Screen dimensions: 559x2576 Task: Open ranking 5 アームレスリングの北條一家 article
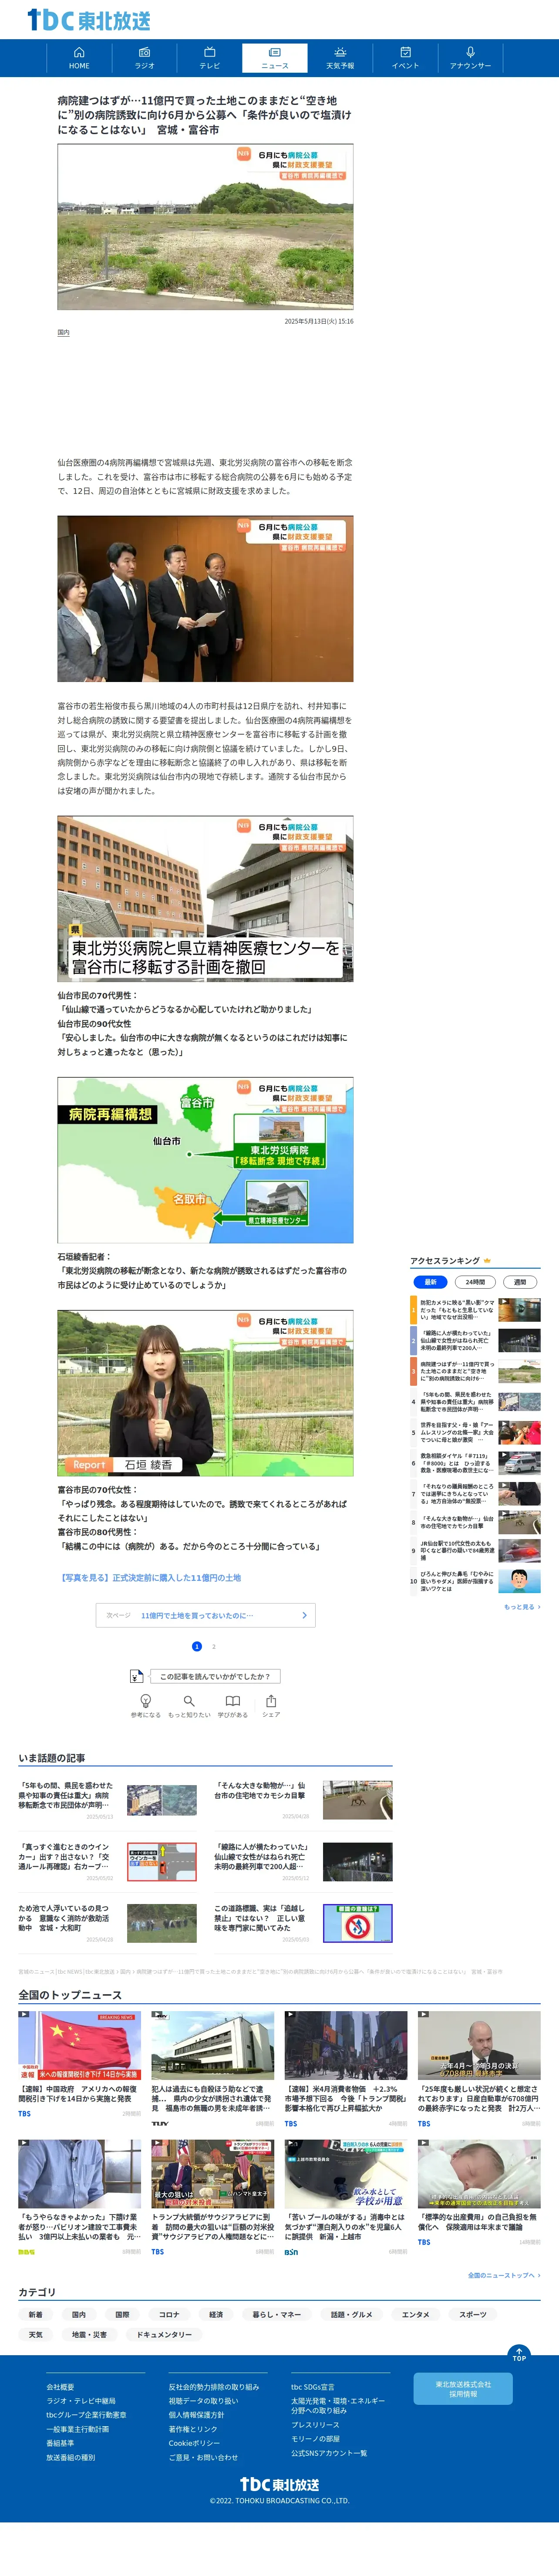(x=475, y=1432)
